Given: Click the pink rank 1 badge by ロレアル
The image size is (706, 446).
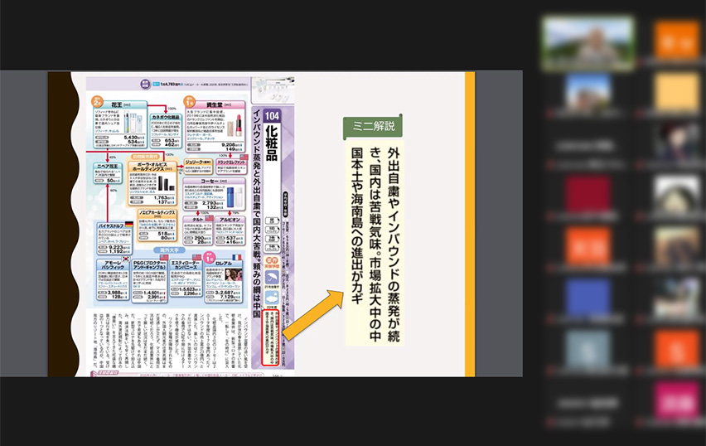Looking at the screenshot, I should (209, 257).
